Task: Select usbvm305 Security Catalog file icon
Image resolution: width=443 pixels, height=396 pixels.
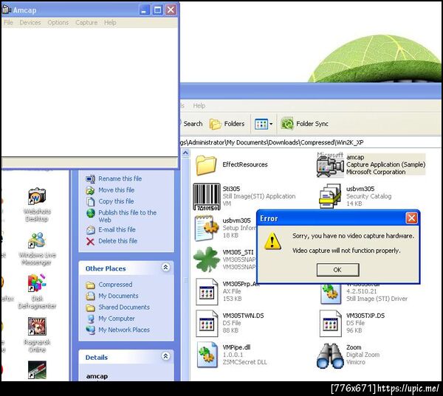Action: [330, 196]
